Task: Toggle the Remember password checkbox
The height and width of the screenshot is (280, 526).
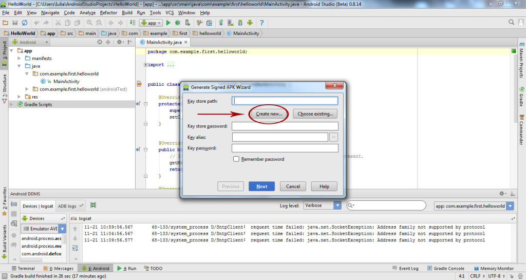Action: 236,159
